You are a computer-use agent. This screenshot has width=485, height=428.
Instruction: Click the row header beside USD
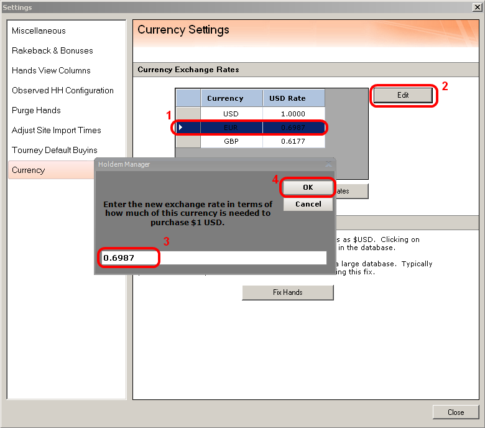coord(188,114)
